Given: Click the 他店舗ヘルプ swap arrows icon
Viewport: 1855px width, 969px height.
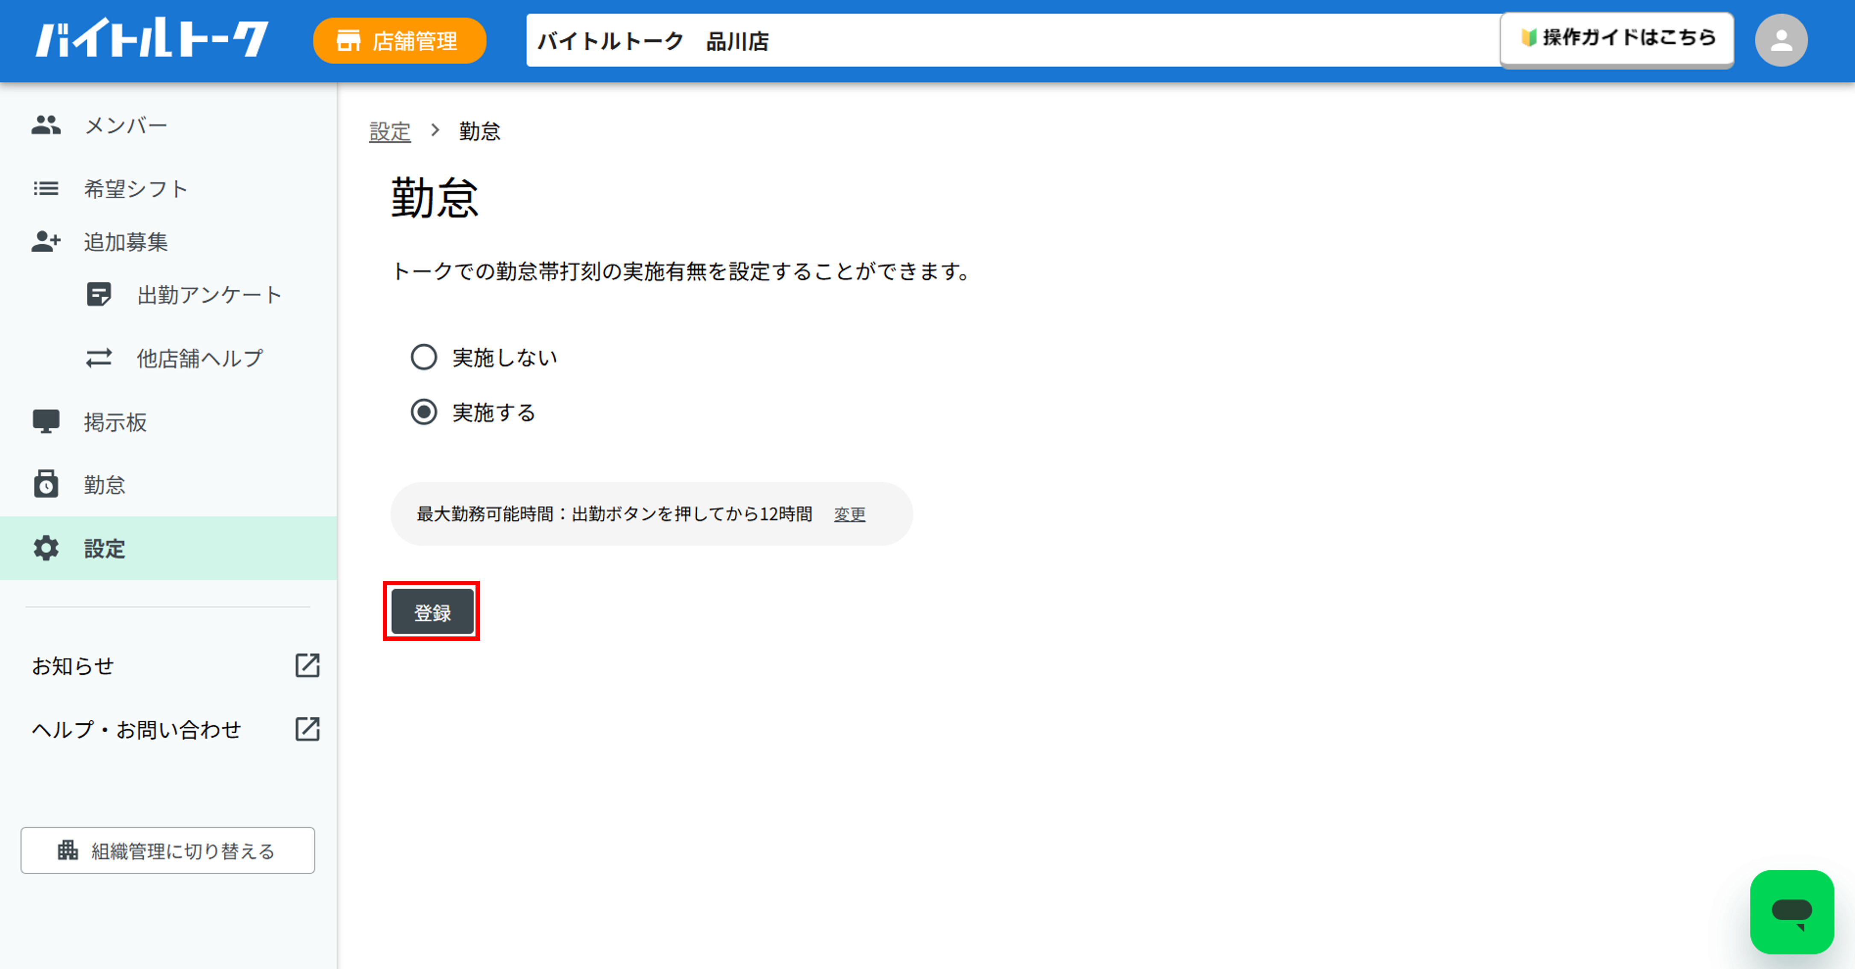Looking at the screenshot, I should [99, 358].
